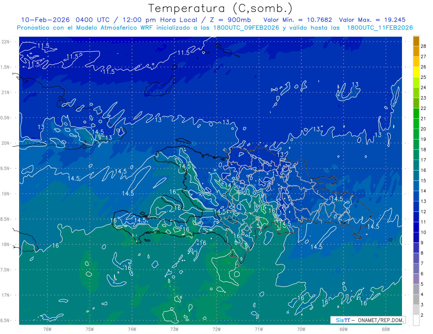Click the 73W longitude axis label

click(x=174, y=329)
